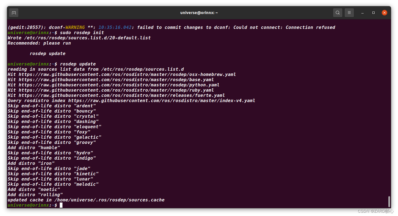Click the terminal search magnifier icon

[338, 13]
